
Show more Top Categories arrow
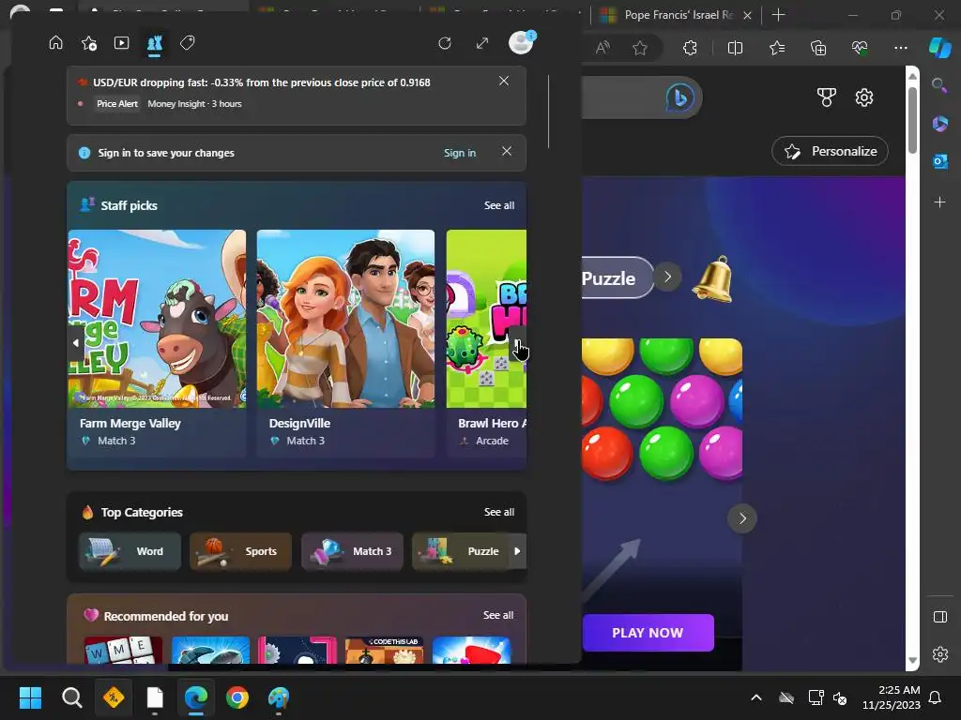pyautogui.click(x=518, y=551)
